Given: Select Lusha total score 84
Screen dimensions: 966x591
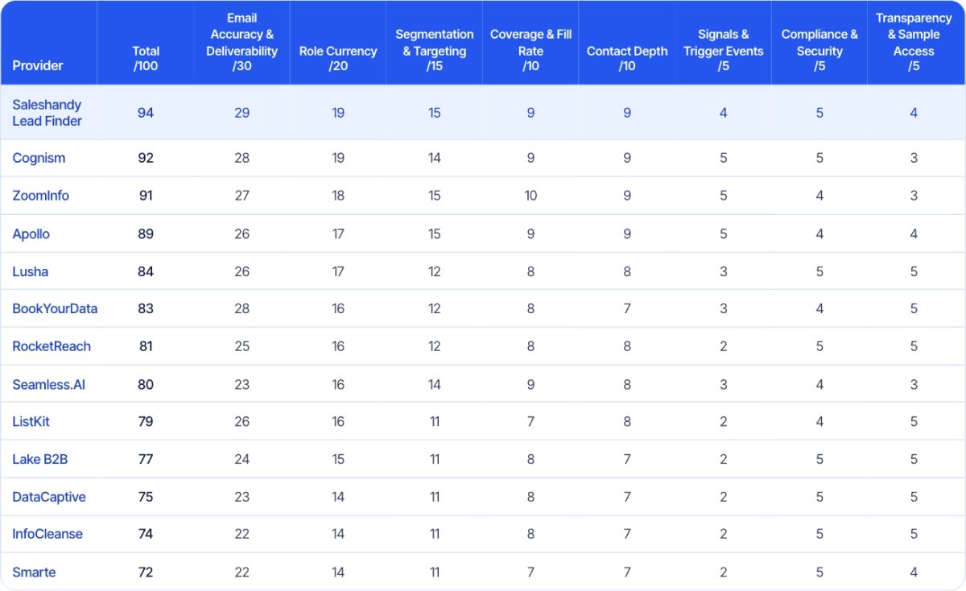Looking at the screenshot, I should click(x=146, y=271).
